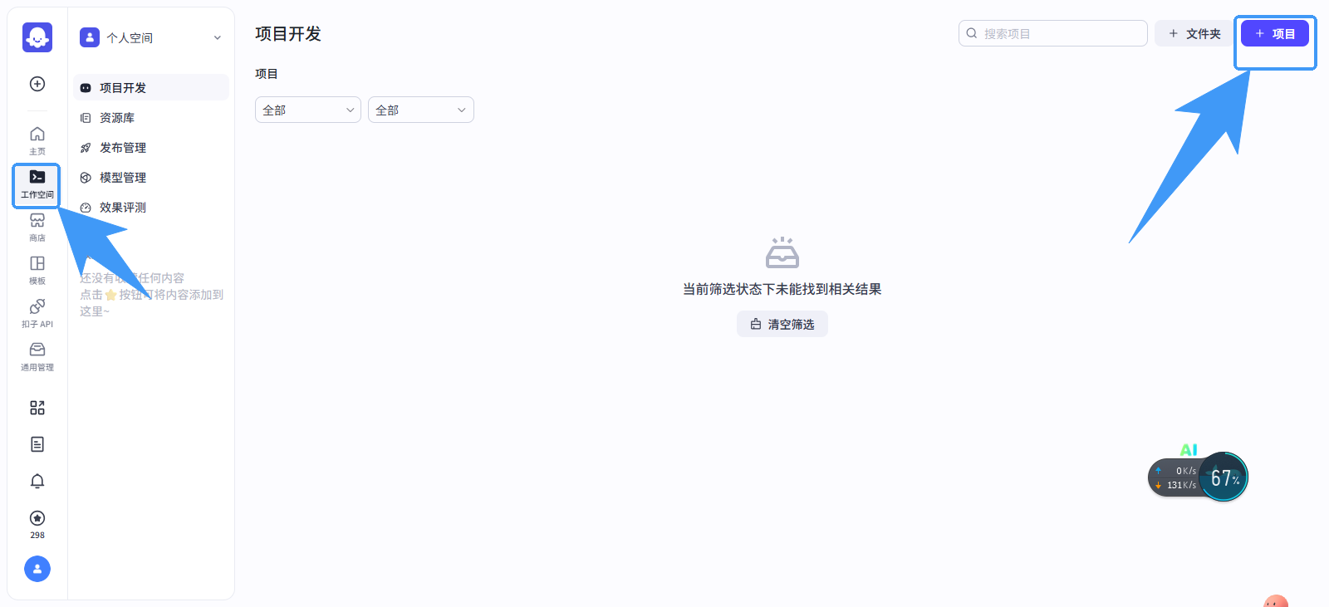This screenshot has width=1329, height=607.
Task: Click the 清空筛选 button
Action: pos(782,324)
